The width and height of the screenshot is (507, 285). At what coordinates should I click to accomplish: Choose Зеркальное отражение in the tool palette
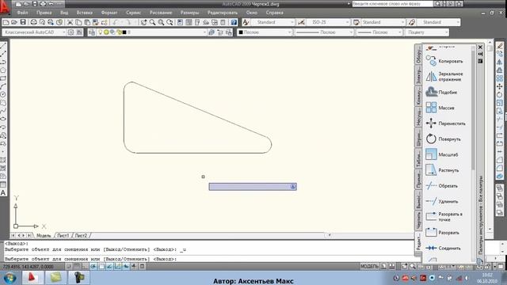444,77
